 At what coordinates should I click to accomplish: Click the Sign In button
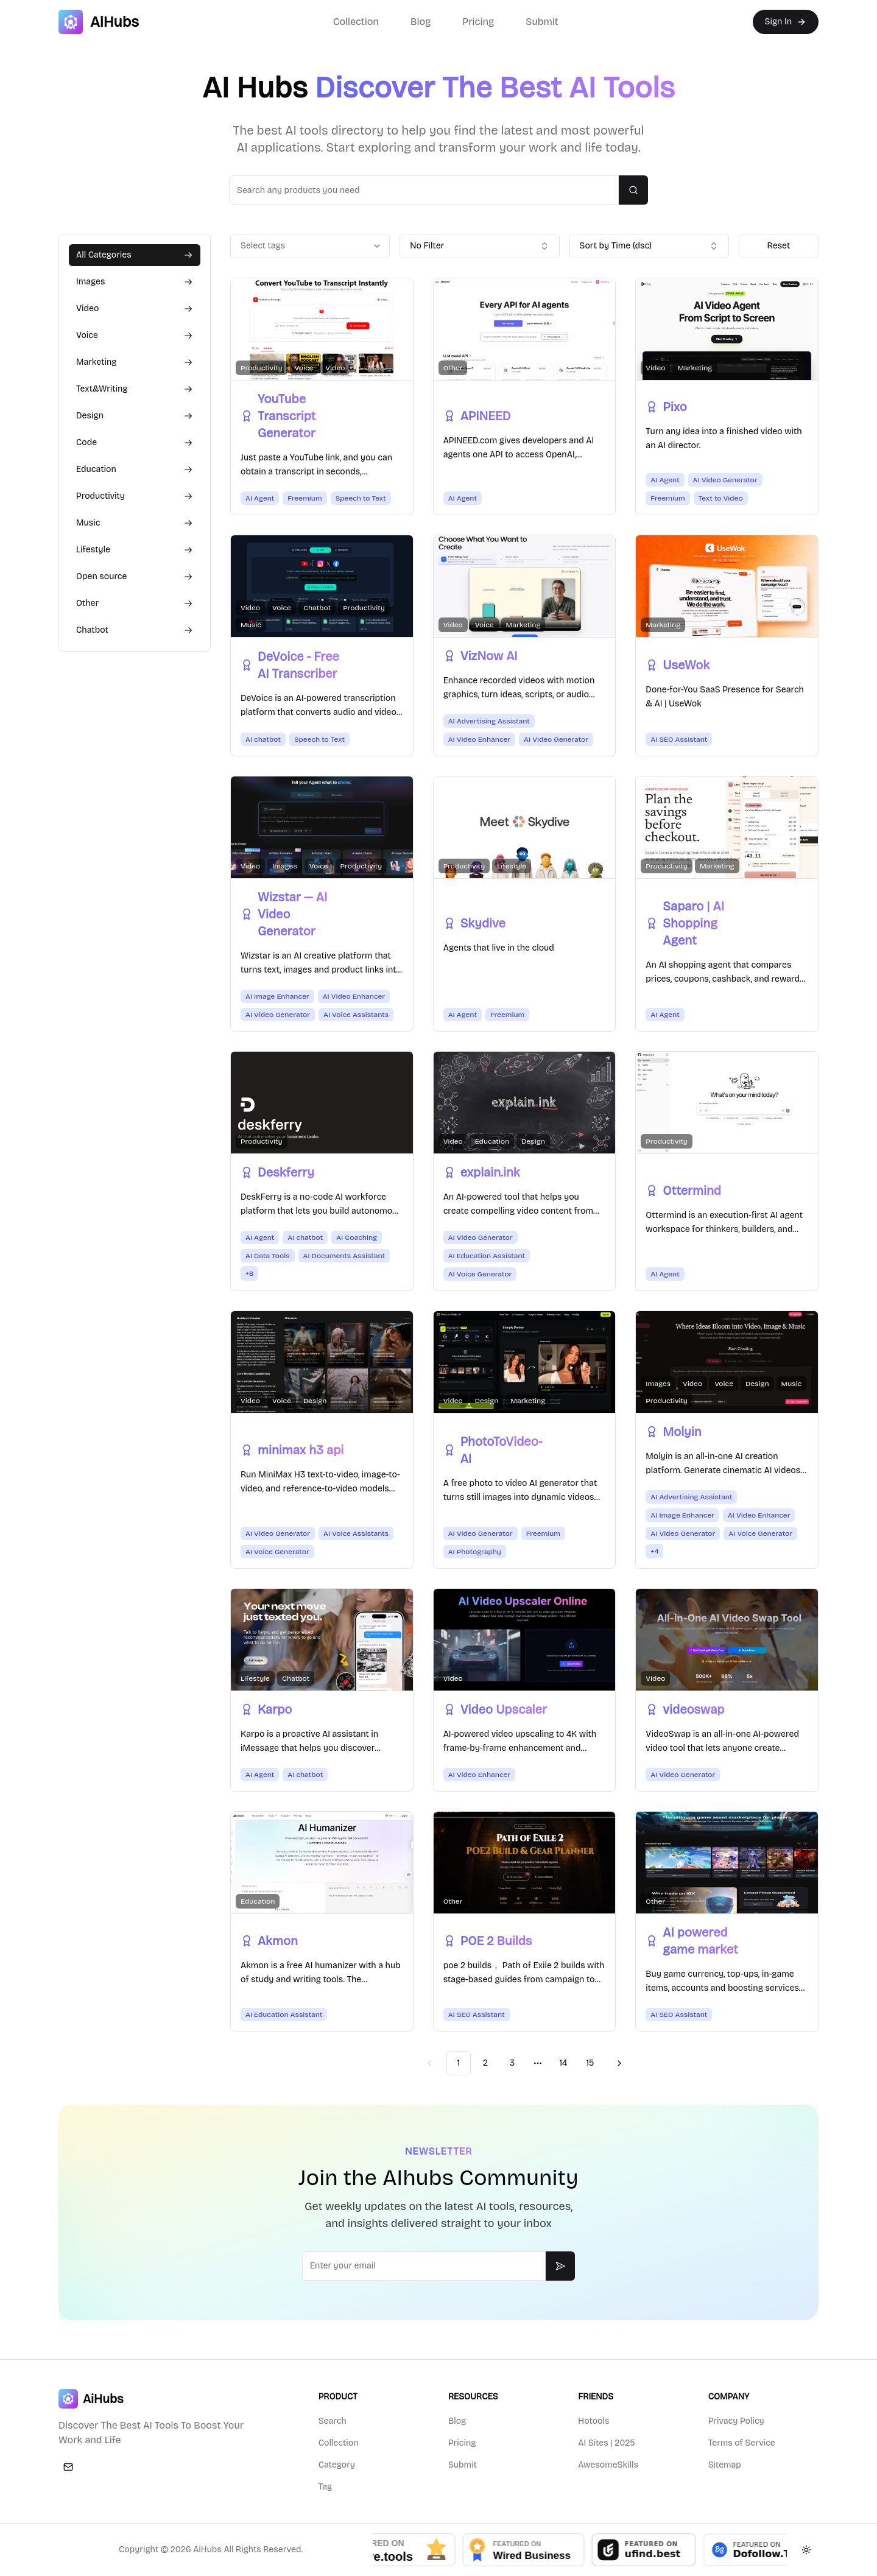785,22
